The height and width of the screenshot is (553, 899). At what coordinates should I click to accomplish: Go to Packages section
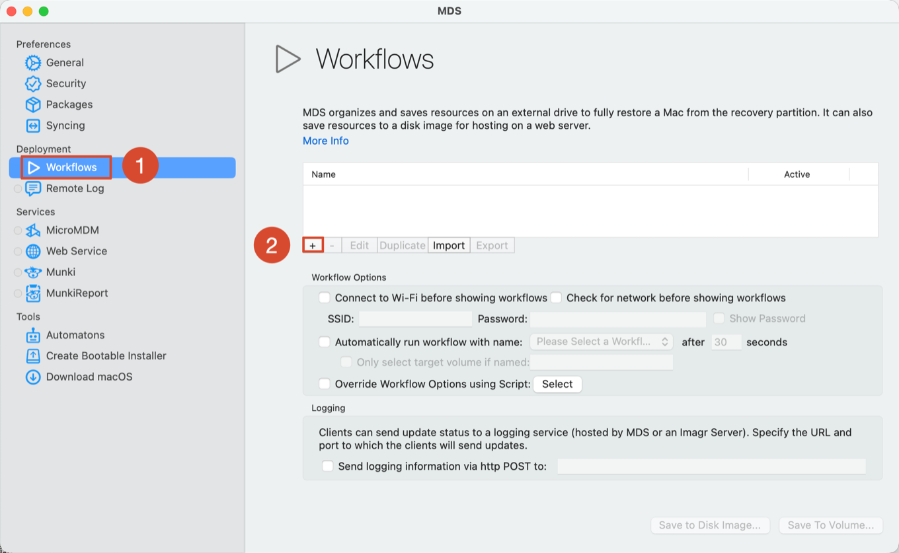tap(69, 104)
